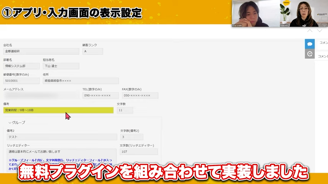Click the 顧客ランク label
Screen dimensions: 328x184
[x=89, y=45]
